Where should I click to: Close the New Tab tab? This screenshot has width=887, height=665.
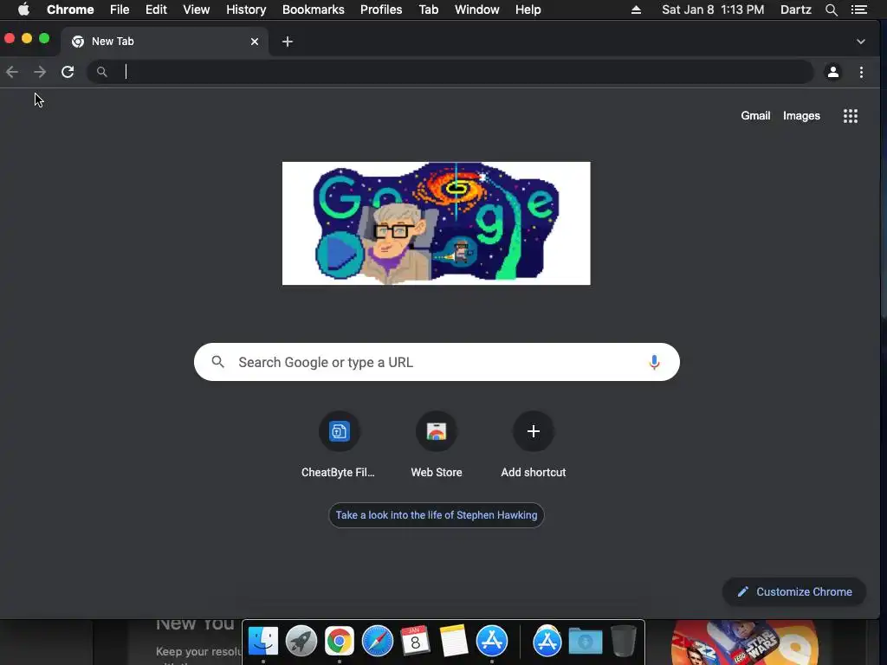click(x=255, y=42)
